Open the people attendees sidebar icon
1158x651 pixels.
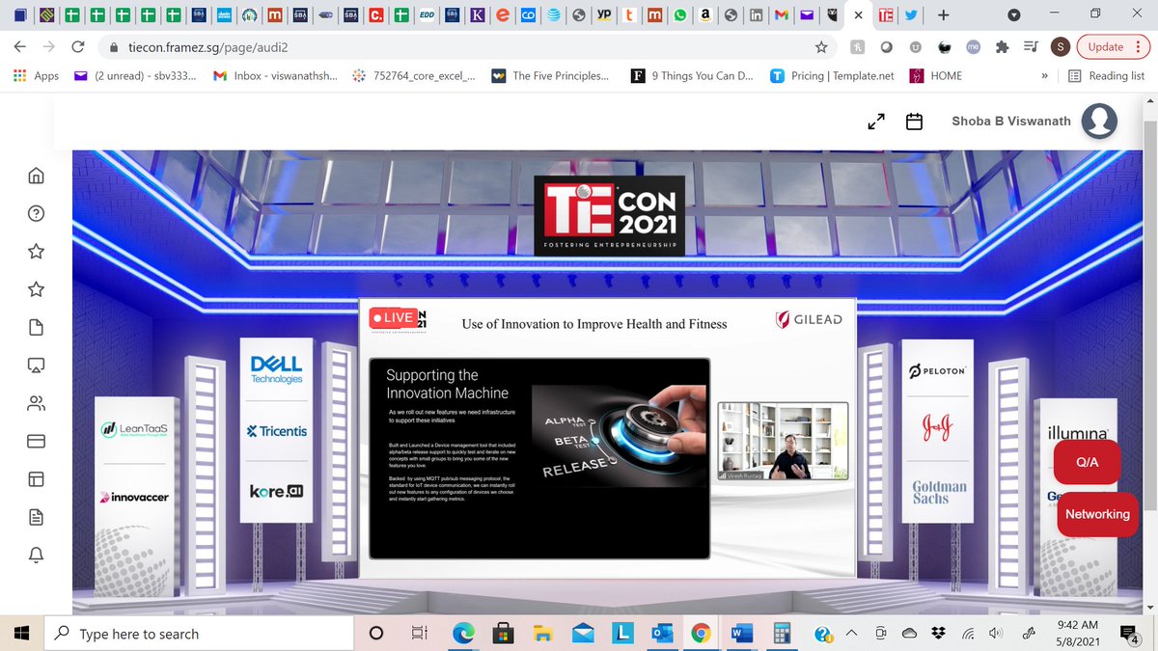click(x=36, y=403)
